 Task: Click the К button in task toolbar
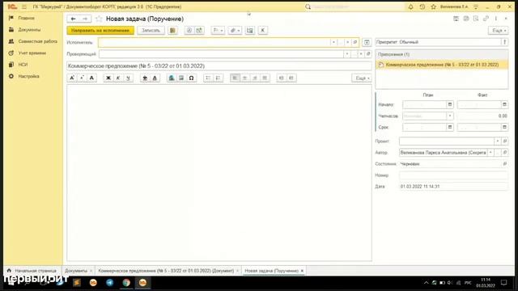(262, 31)
